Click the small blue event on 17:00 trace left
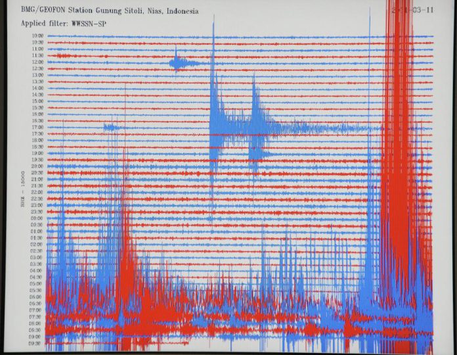This screenshot has height=355, width=457. point(112,127)
